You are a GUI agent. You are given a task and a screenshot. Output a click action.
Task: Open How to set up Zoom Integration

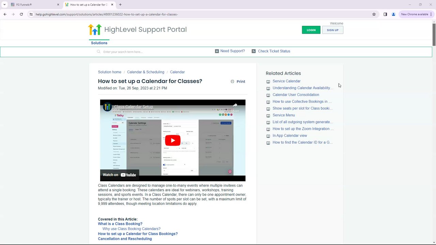point(303,129)
